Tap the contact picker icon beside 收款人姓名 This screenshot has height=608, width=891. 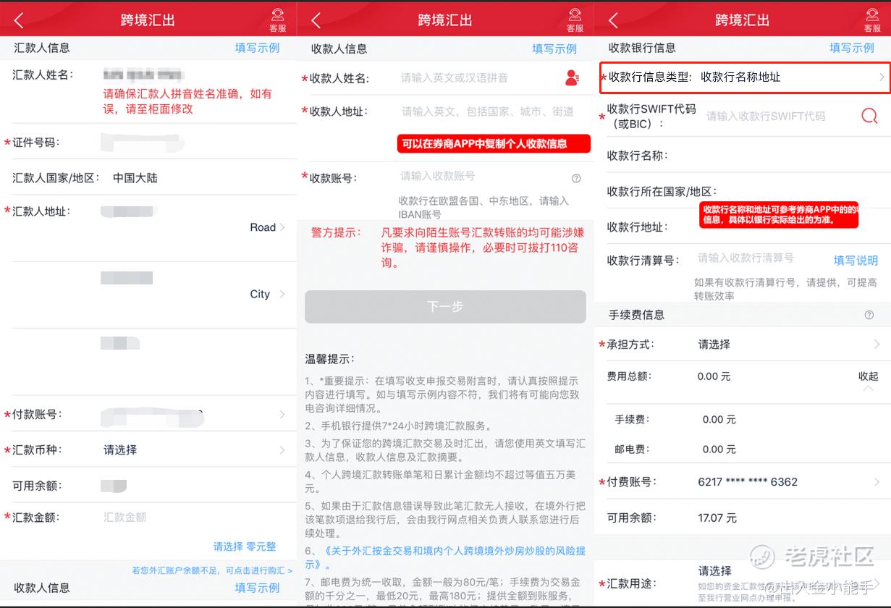pyautogui.click(x=572, y=78)
